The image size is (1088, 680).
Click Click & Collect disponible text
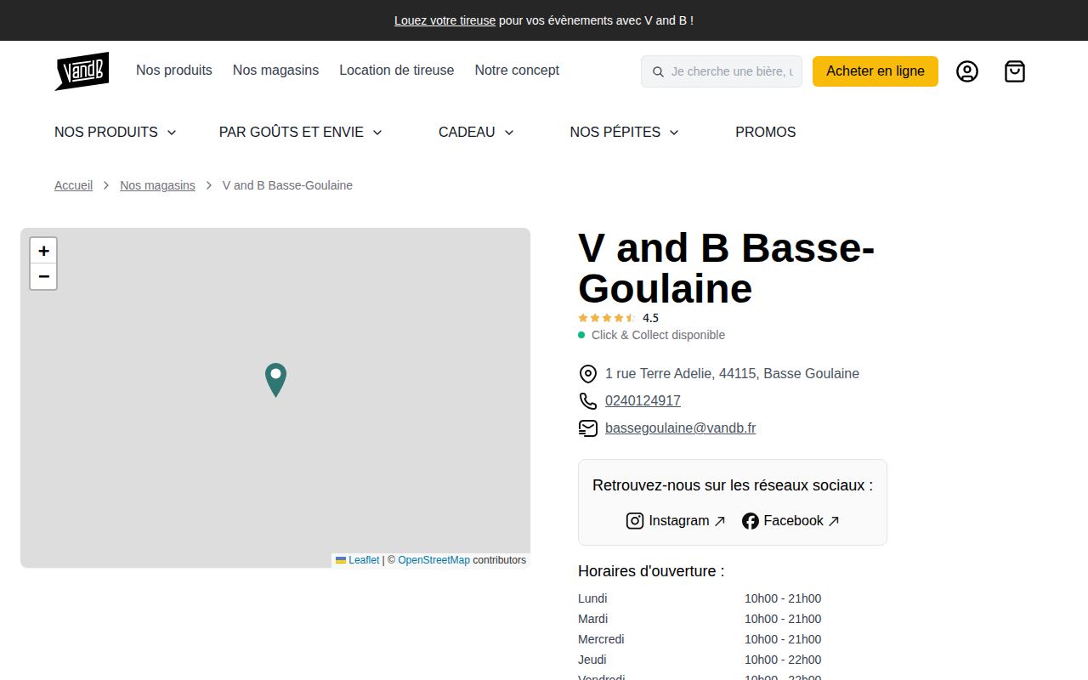click(658, 335)
